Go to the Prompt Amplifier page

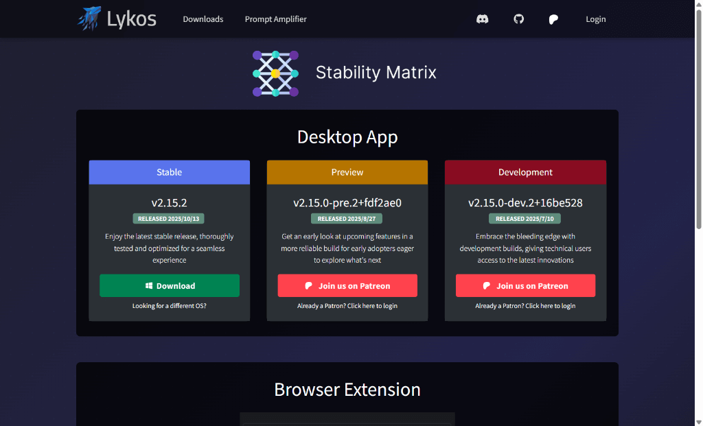pos(275,19)
